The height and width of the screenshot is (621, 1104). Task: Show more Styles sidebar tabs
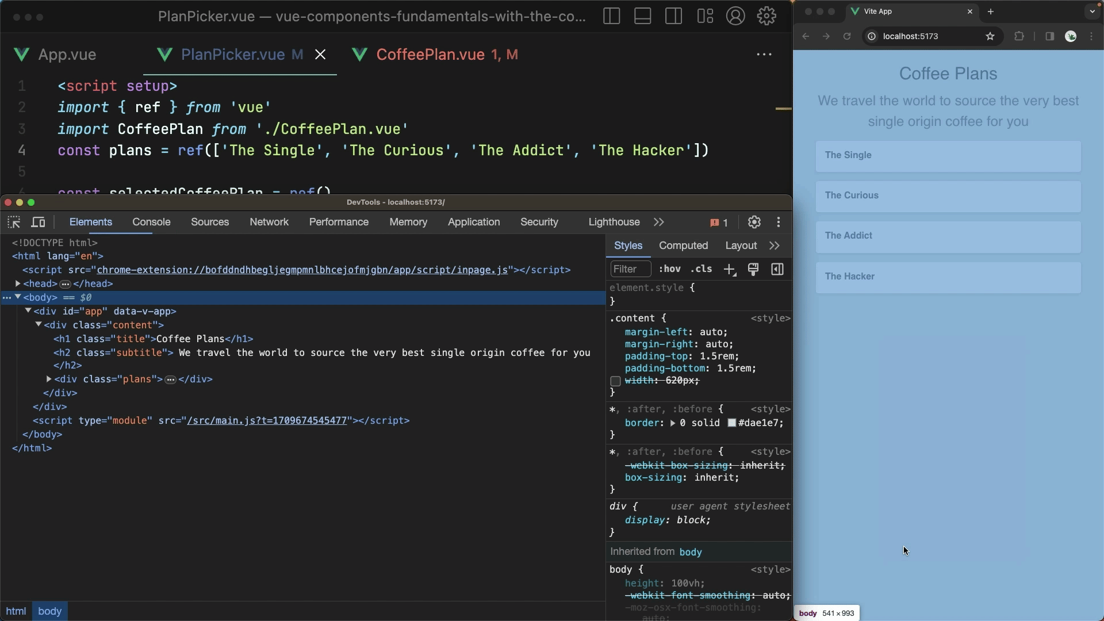pos(775,246)
